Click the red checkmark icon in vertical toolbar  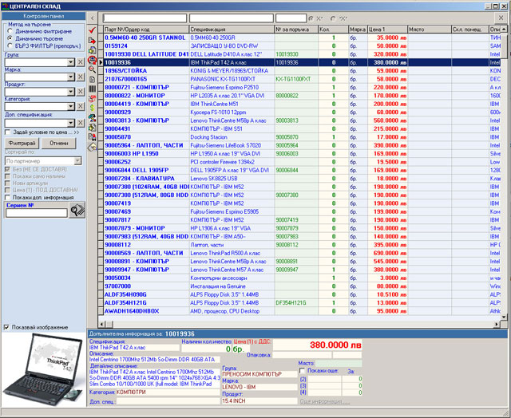click(93, 30)
